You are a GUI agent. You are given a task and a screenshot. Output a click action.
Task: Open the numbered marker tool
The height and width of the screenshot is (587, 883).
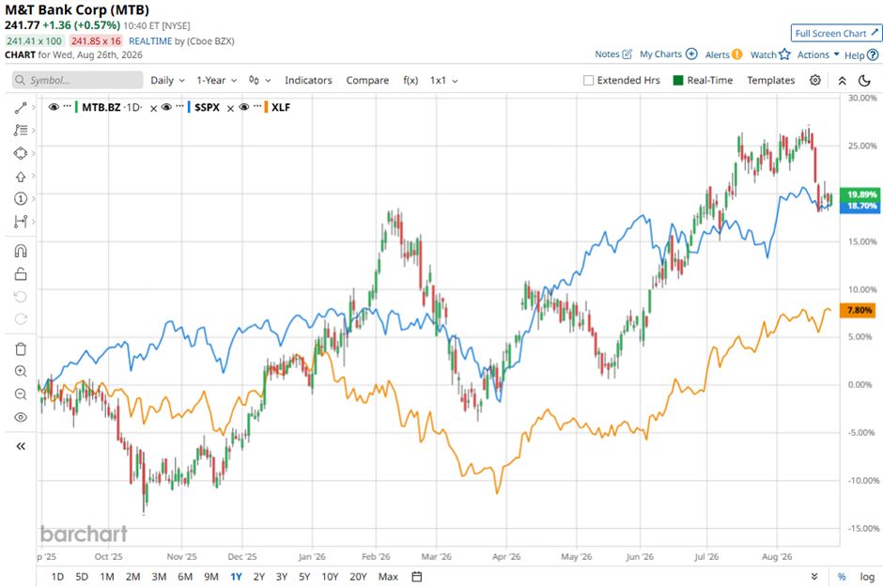click(x=21, y=199)
